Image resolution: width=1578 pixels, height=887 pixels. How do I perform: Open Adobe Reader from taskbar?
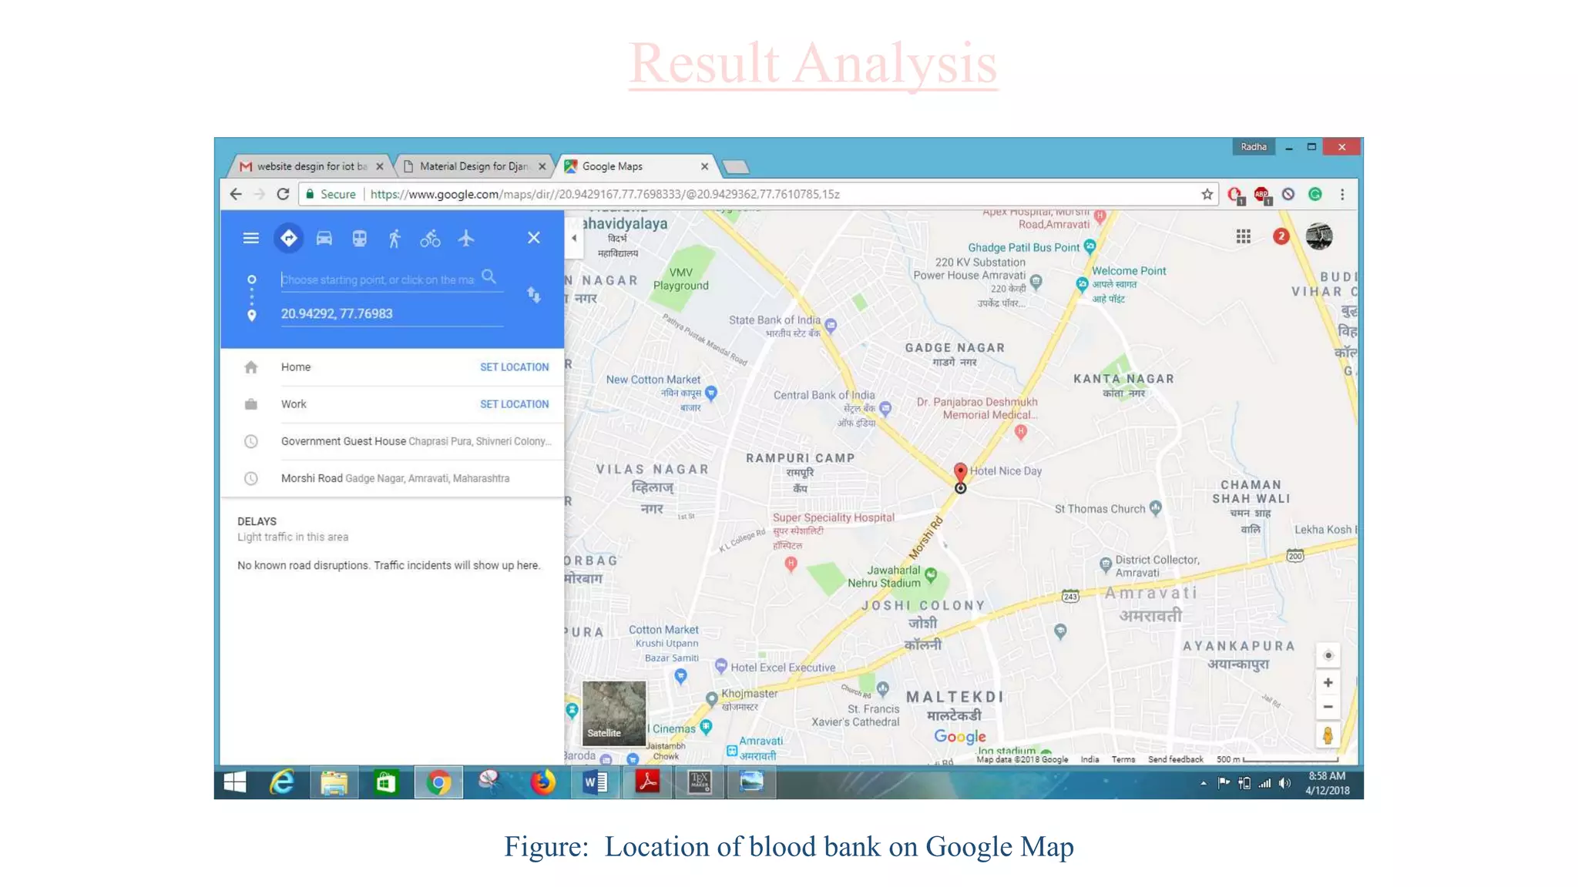647,783
